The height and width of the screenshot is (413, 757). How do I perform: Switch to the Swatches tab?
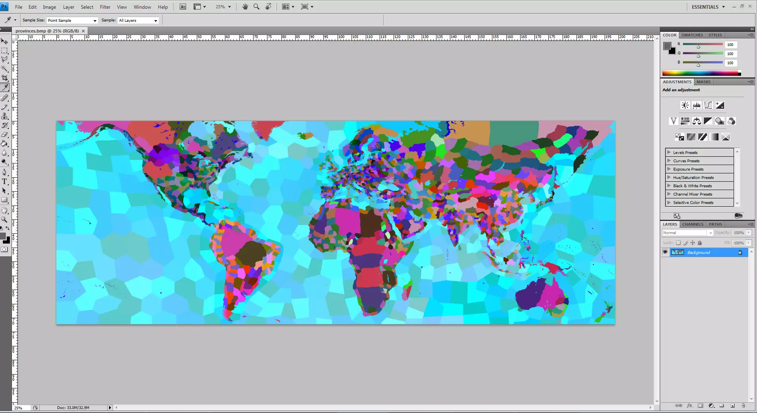[692, 35]
